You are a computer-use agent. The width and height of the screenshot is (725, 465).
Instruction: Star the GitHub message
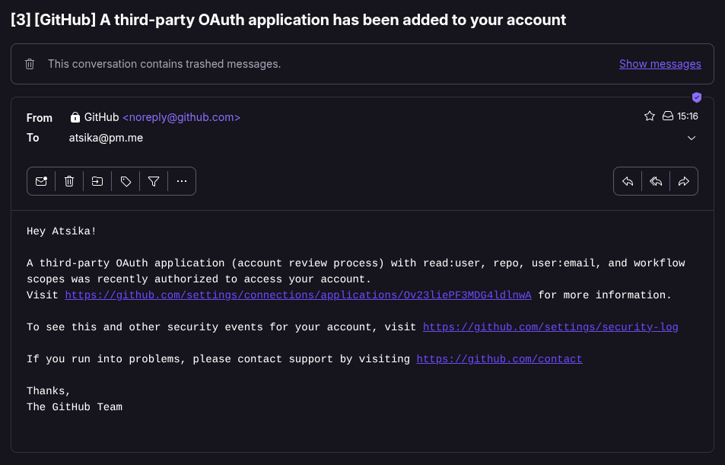coord(649,116)
